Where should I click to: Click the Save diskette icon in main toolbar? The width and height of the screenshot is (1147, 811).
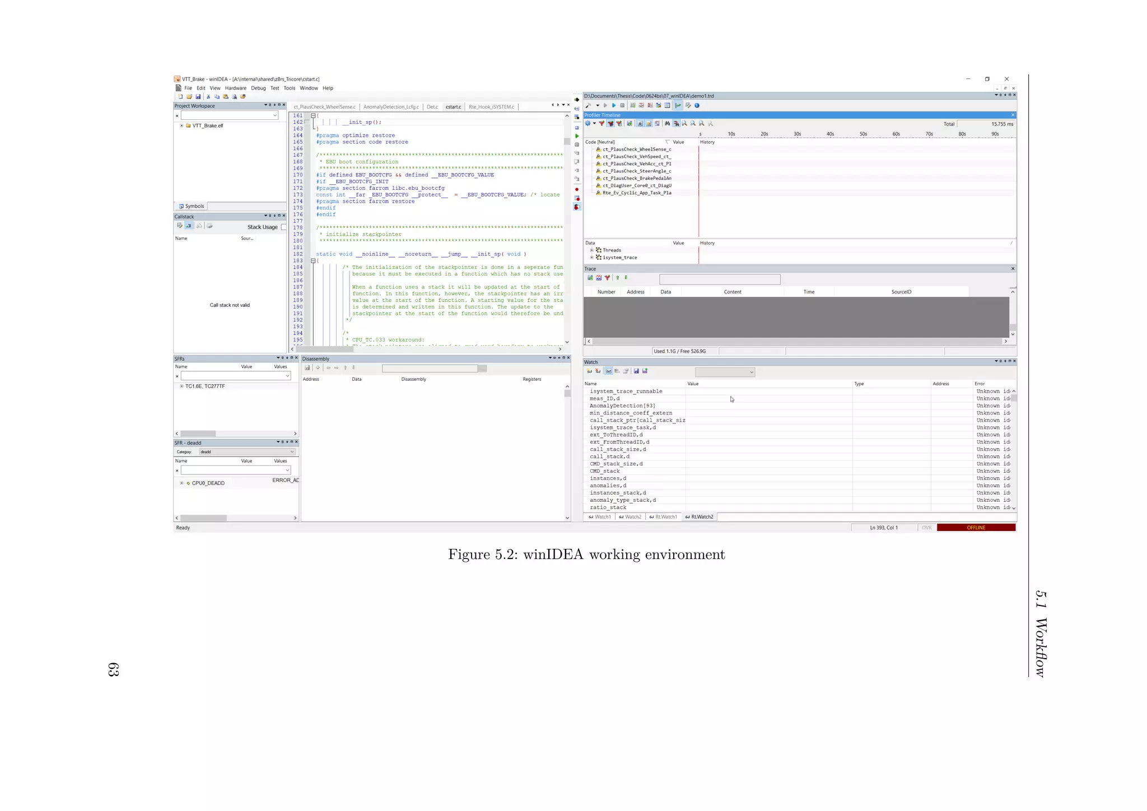pyautogui.click(x=198, y=96)
